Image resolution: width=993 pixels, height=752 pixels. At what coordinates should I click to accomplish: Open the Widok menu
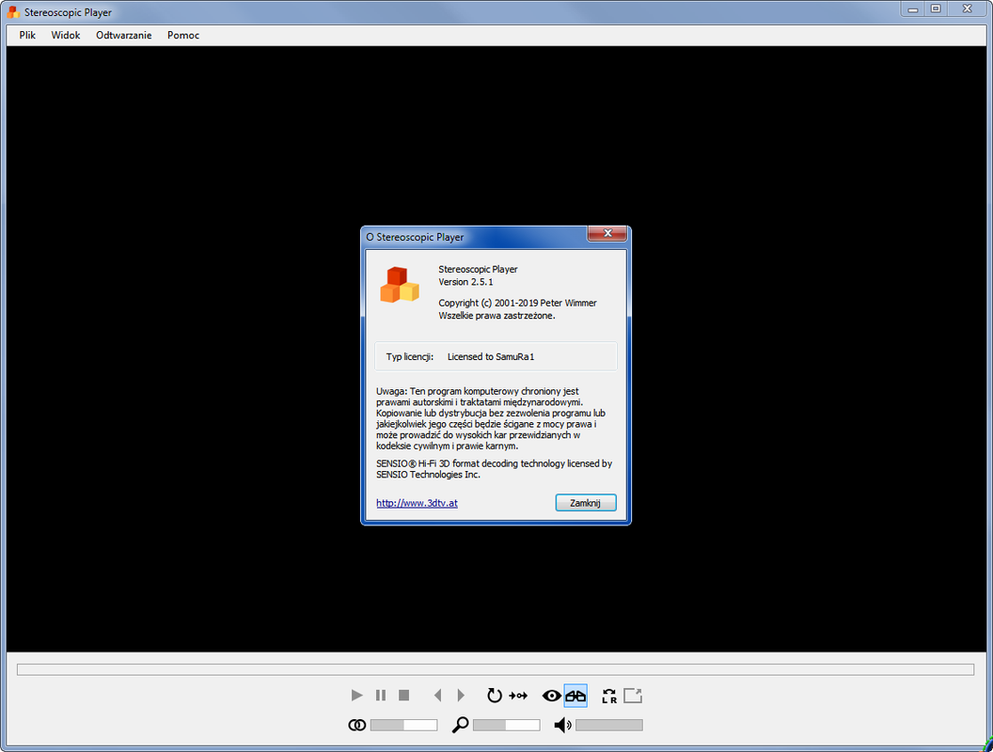[66, 36]
